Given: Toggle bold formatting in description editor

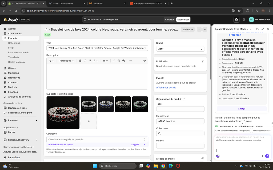Looking at the screenshot, I should 80,61.
